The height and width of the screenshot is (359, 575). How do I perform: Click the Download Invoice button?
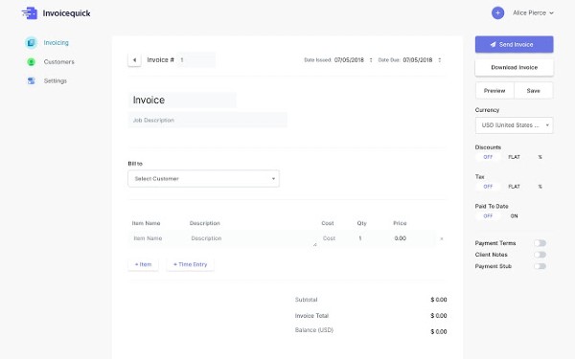tap(514, 67)
